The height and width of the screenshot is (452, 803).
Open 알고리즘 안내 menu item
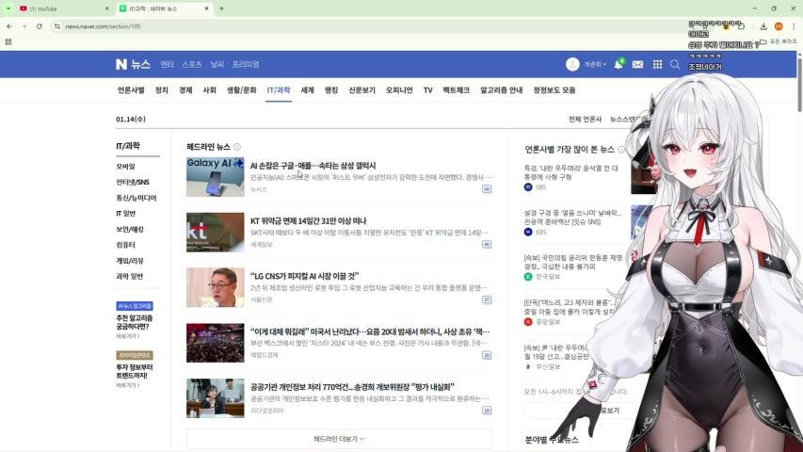(x=502, y=90)
